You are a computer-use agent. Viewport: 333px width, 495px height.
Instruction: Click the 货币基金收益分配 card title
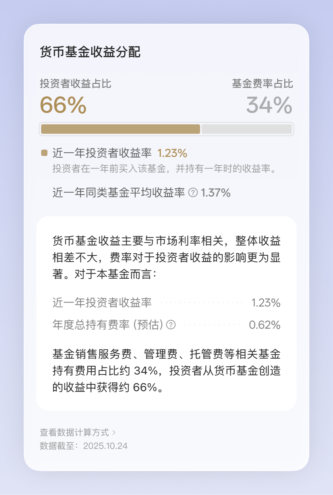point(90,52)
